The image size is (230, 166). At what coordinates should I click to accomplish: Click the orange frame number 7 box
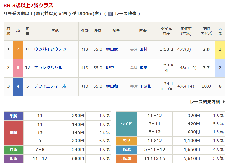coord(18,49)
